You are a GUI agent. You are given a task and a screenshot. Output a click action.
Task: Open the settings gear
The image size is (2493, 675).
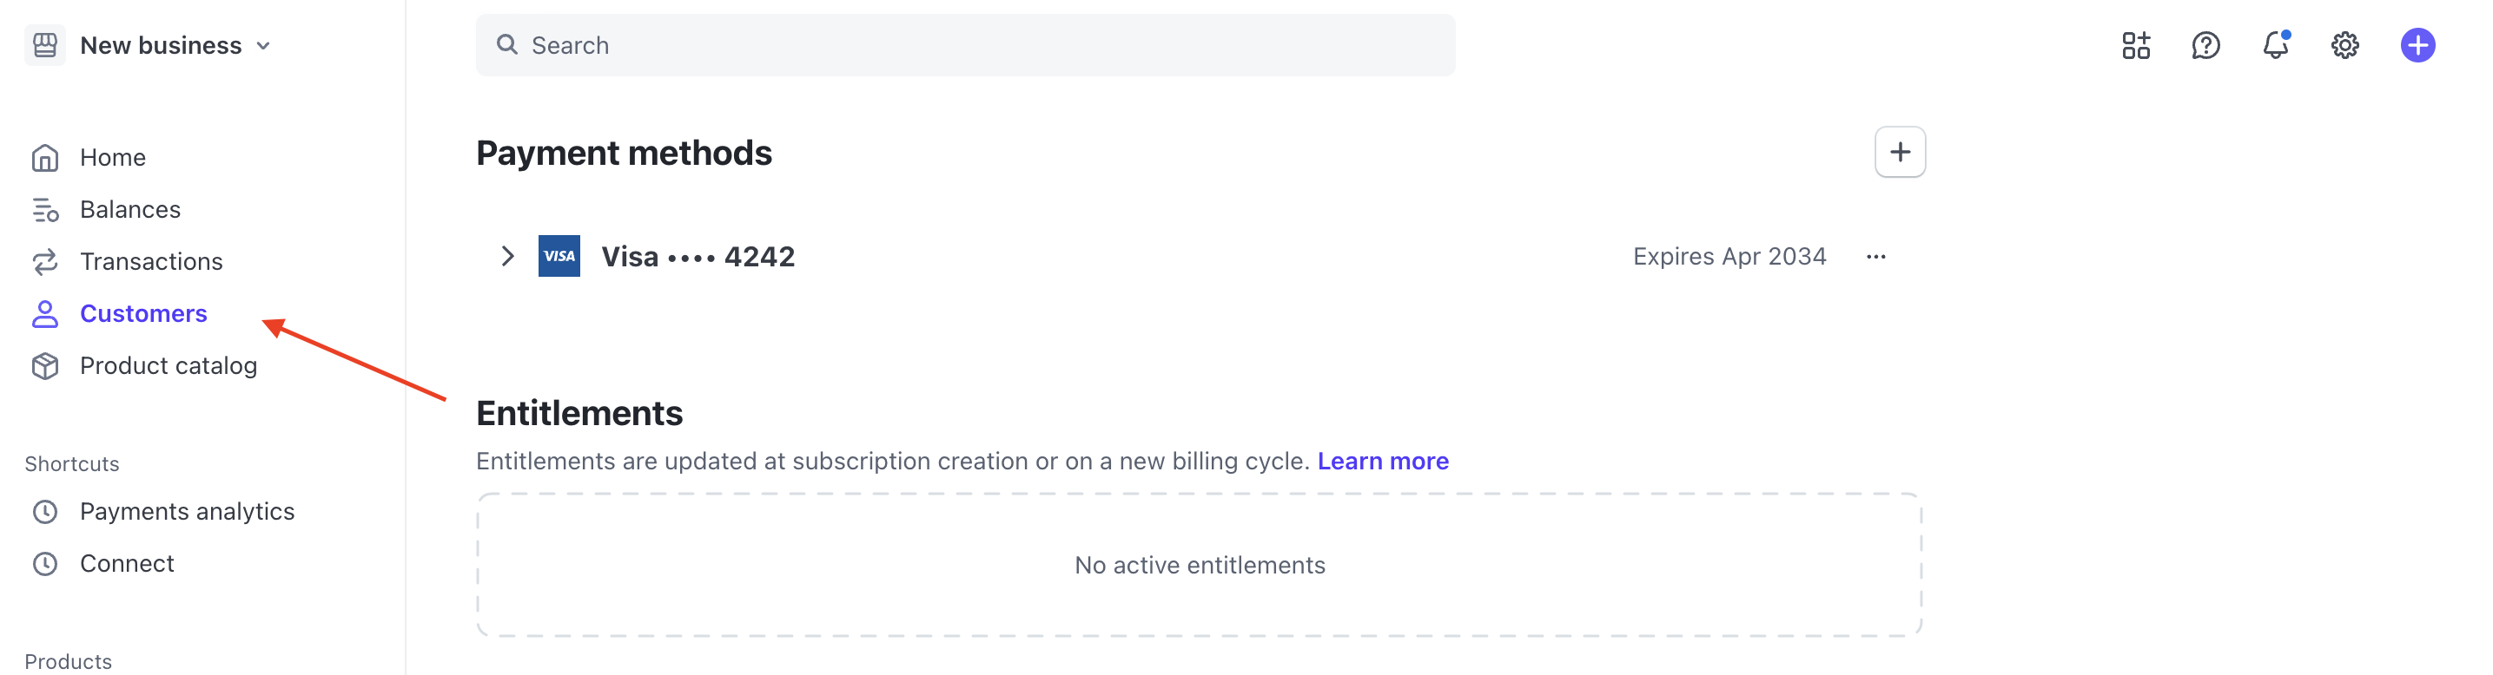tap(2345, 44)
